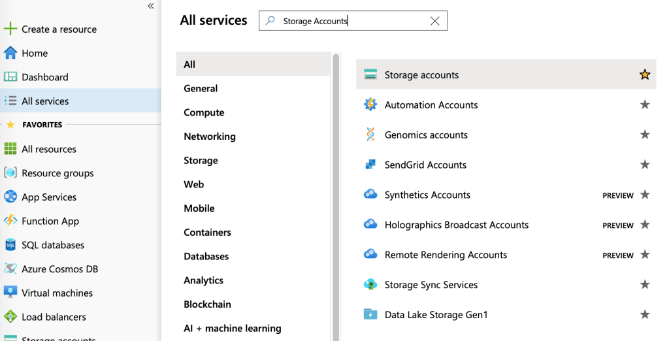Viewport: 669px width, 341px height.
Task: Click the App Services globe icon
Action: pos(10,197)
